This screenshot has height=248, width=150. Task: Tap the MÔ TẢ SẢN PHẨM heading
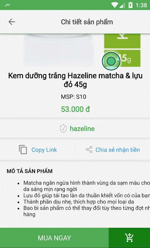pyautogui.click(x=29, y=171)
